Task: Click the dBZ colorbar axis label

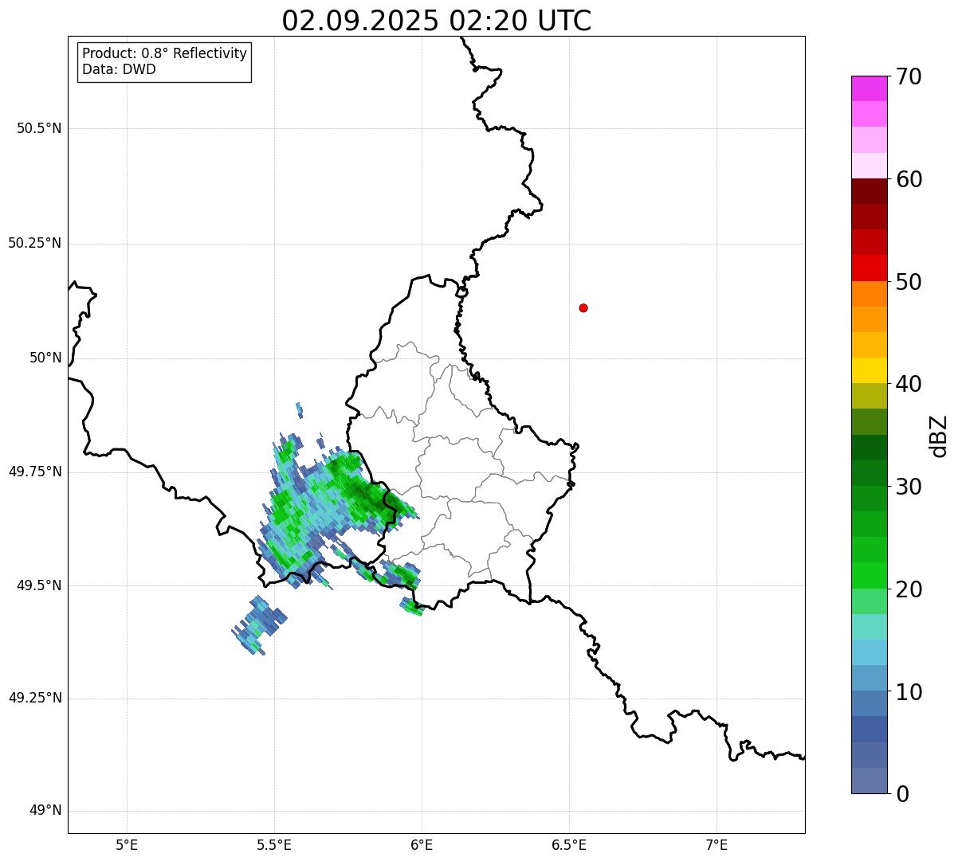Action: click(939, 436)
